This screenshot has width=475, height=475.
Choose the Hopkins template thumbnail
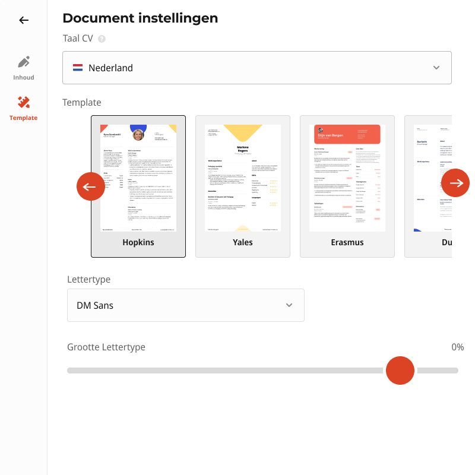pos(138,178)
